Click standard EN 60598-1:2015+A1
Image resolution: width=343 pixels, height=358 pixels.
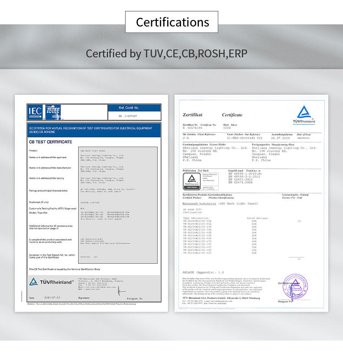pos(245,174)
